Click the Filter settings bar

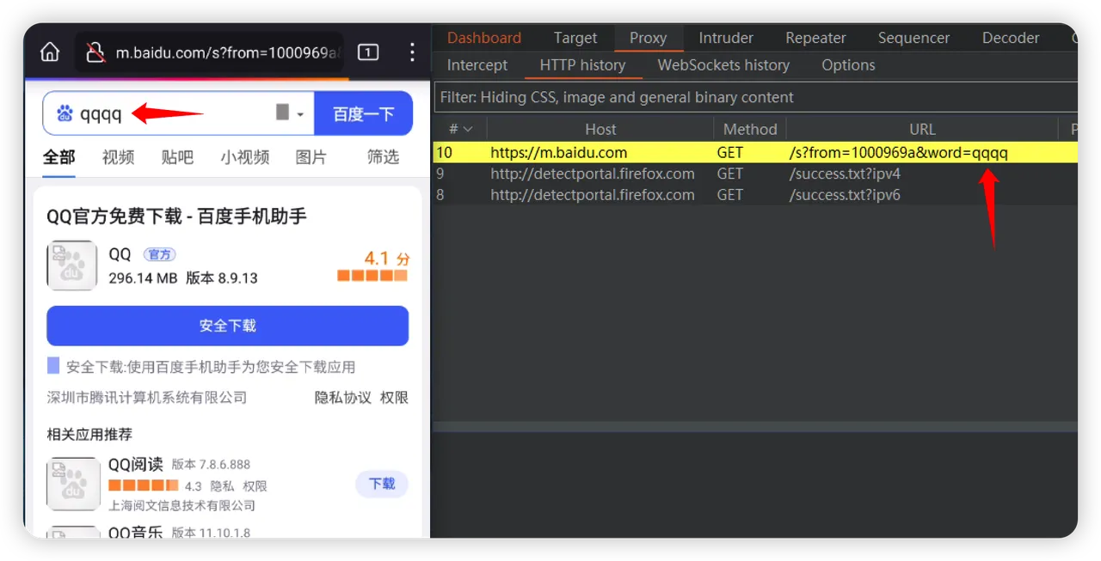pos(755,97)
